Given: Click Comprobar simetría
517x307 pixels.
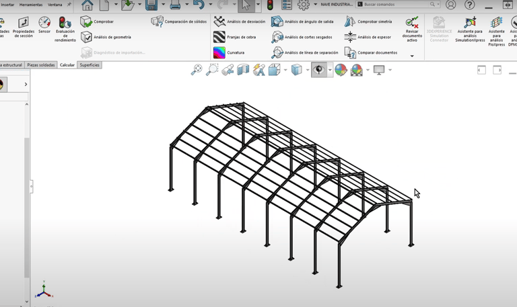Looking at the screenshot, I should click(x=368, y=21).
